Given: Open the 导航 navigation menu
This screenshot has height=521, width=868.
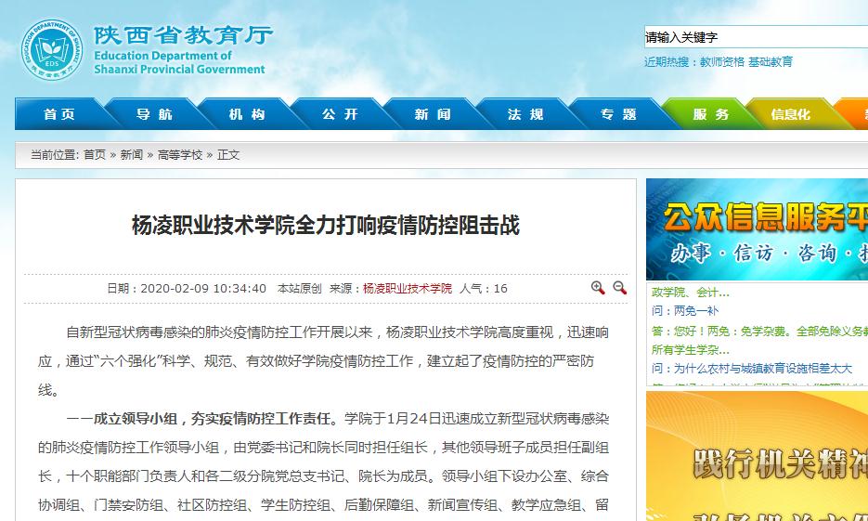Looking at the screenshot, I should 154,114.
